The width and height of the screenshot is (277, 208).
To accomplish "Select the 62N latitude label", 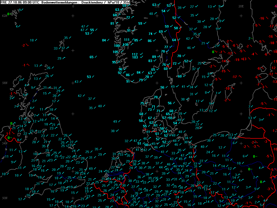I will [x=5, y=16].
